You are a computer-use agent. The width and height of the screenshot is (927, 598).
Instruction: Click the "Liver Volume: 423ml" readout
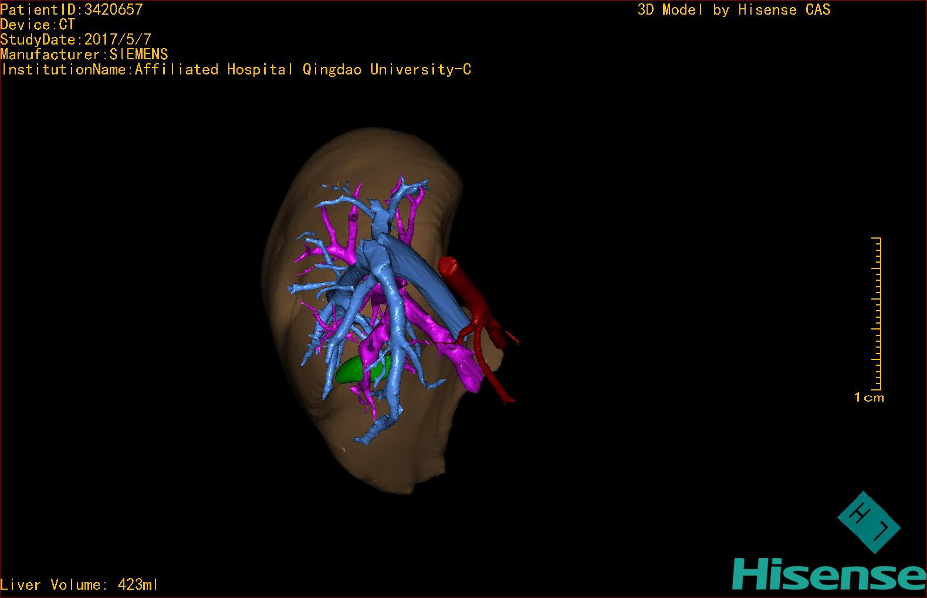click(x=79, y=585)
